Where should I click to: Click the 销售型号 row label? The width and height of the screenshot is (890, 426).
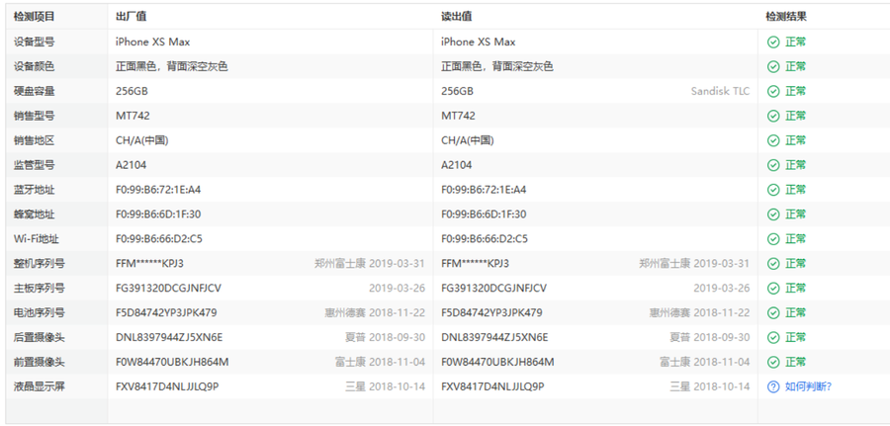(34, 116)
